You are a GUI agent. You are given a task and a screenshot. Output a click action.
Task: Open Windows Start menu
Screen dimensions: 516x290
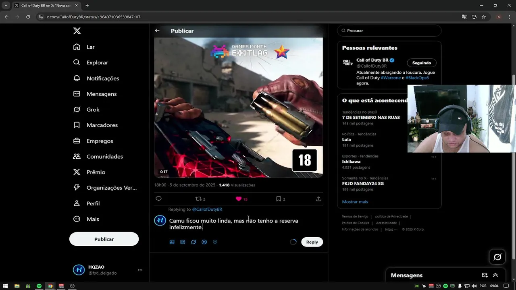point(6,286)
